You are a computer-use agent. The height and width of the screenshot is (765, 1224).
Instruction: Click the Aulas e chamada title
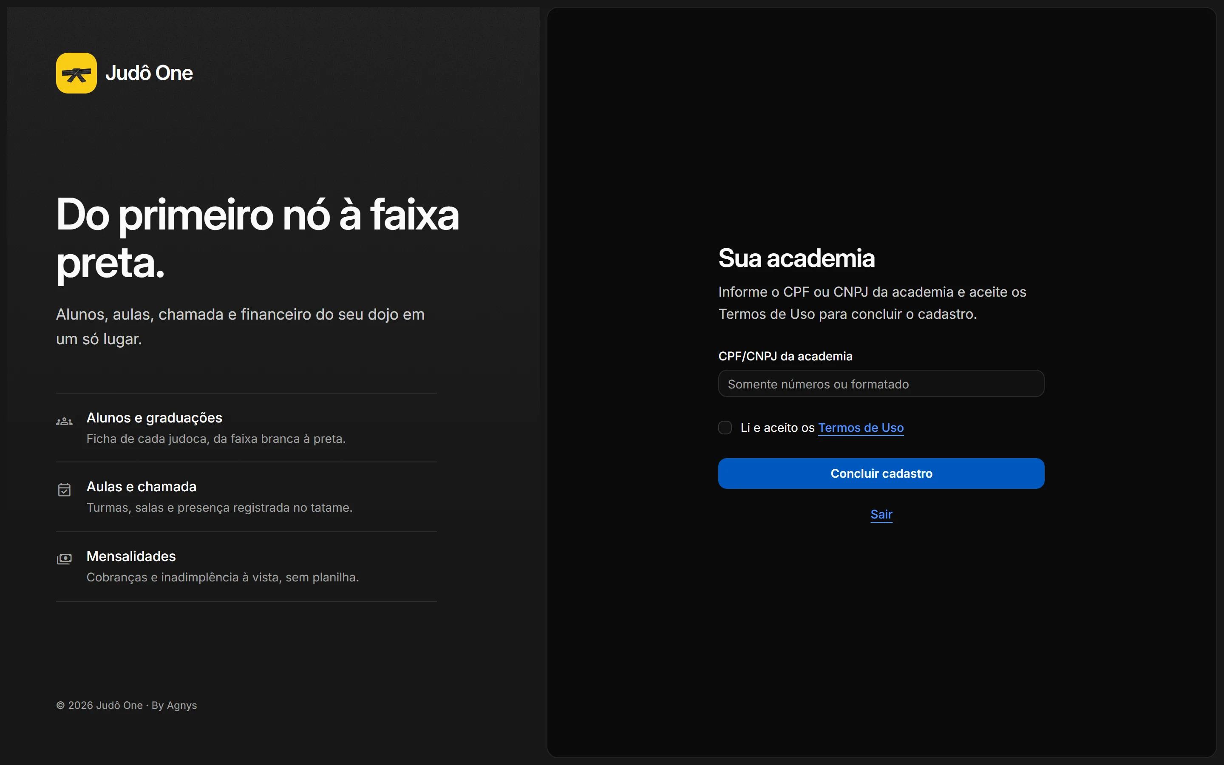(141, 487)
